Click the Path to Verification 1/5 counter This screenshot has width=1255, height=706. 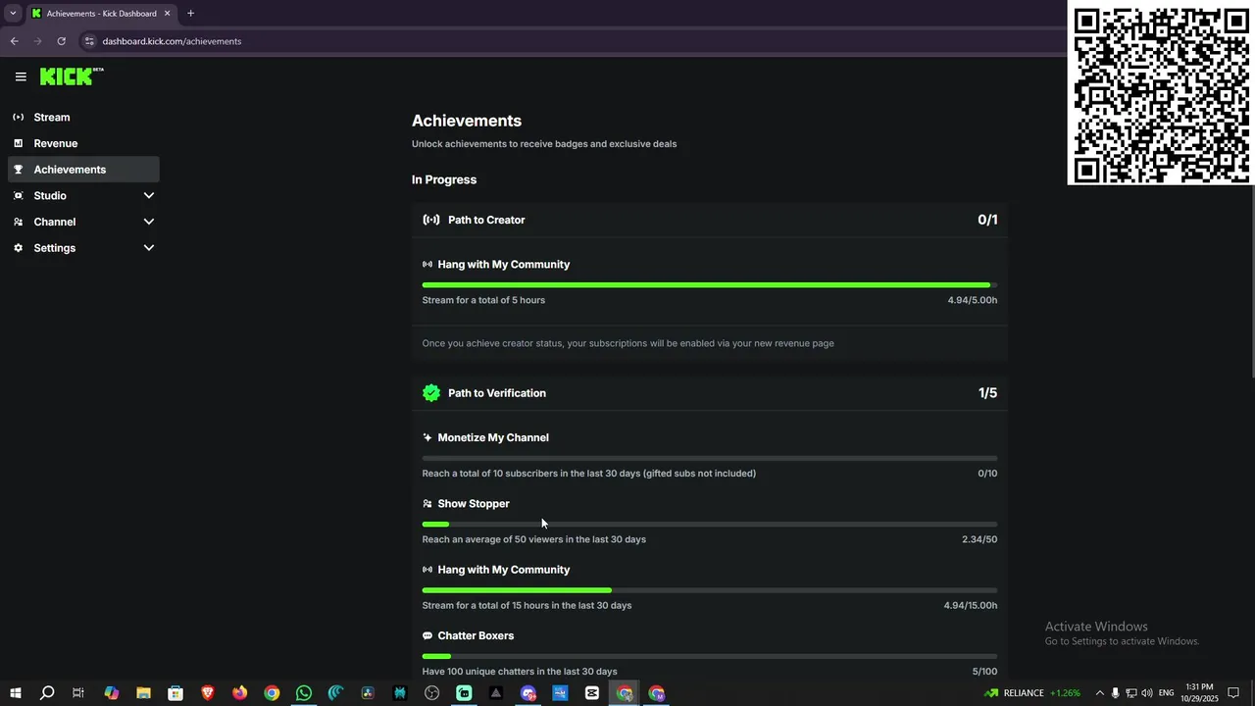[987, 393]
